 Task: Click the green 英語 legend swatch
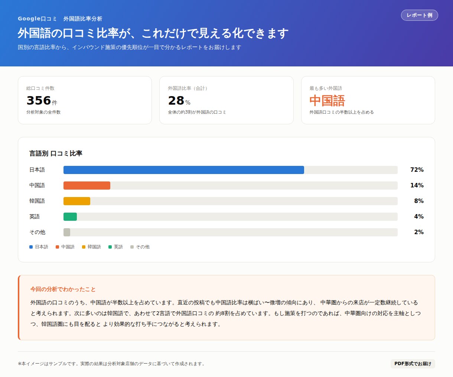pos(110,247)
